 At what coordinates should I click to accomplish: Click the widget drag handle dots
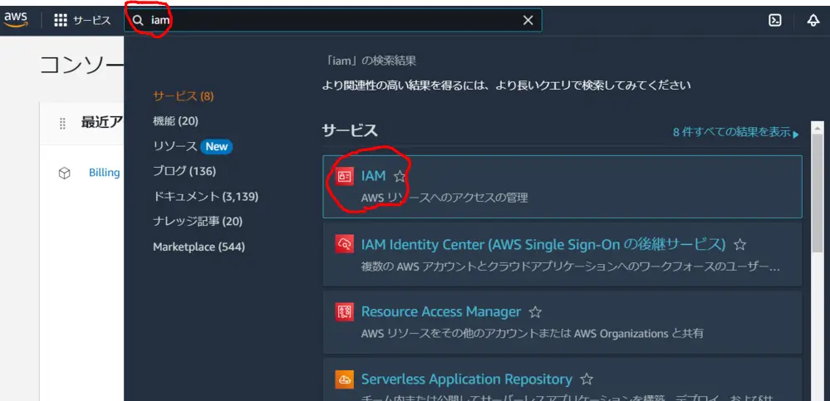pos(62,123)
